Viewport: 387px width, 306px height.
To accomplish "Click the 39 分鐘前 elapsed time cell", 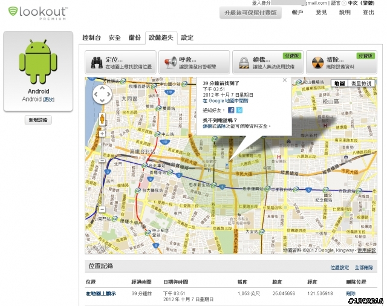I will pos(141,293).
